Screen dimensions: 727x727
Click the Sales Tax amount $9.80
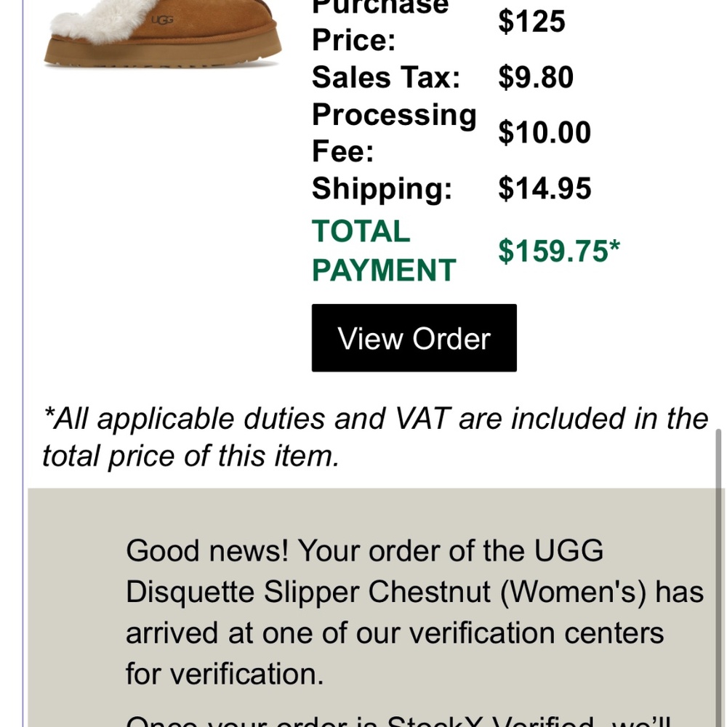(x=534, y=76)
